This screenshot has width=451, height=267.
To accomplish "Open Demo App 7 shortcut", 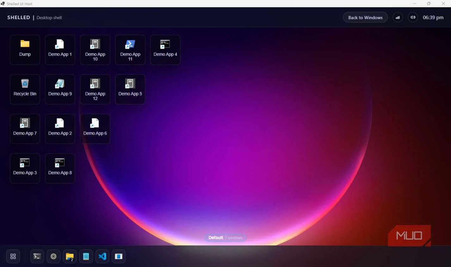I will tap(25, 129).
